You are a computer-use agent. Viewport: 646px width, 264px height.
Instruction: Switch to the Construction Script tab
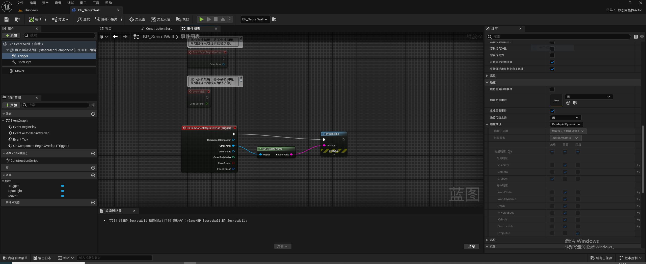click(x=157, y=29)
